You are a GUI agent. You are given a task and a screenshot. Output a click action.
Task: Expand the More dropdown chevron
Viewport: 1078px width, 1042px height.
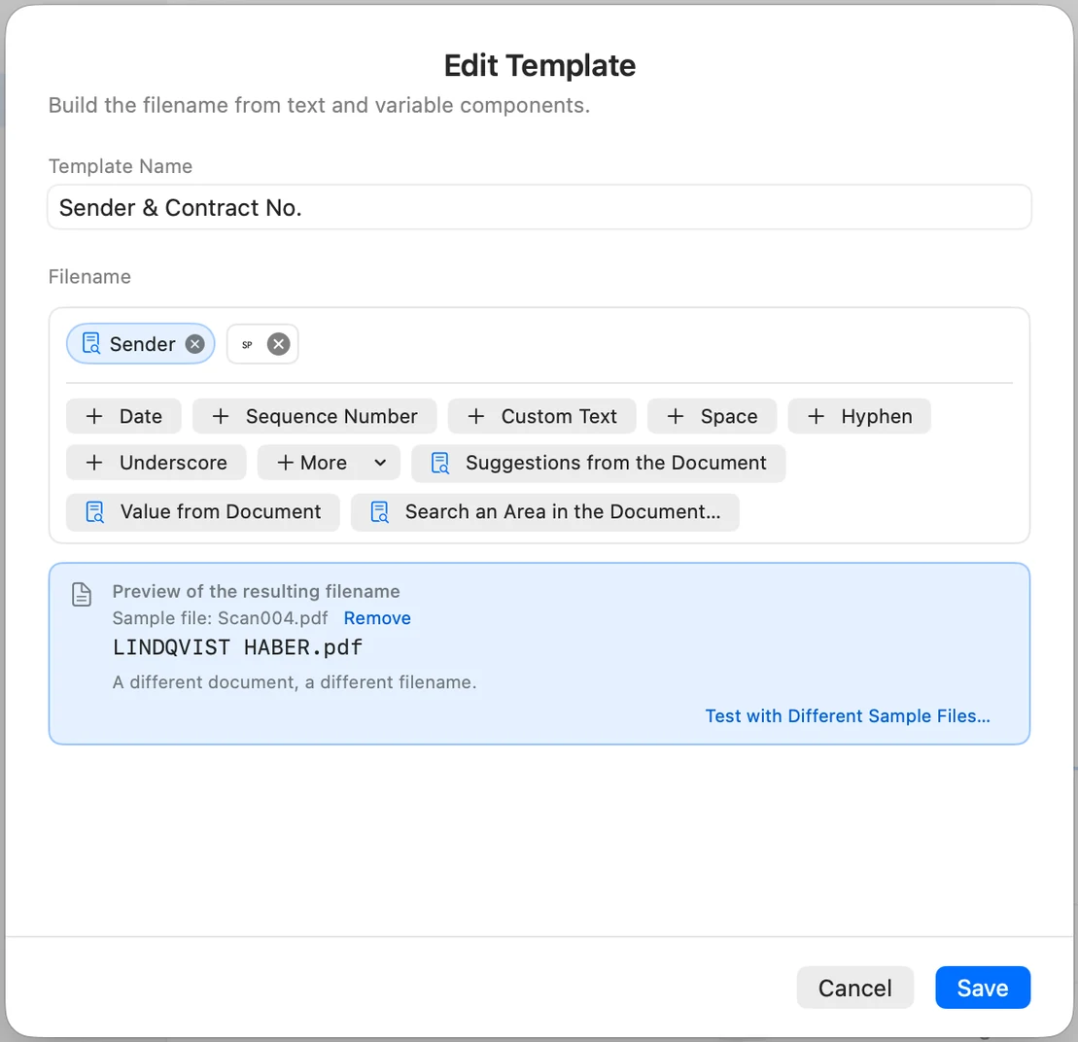click(x=380, y=463)
